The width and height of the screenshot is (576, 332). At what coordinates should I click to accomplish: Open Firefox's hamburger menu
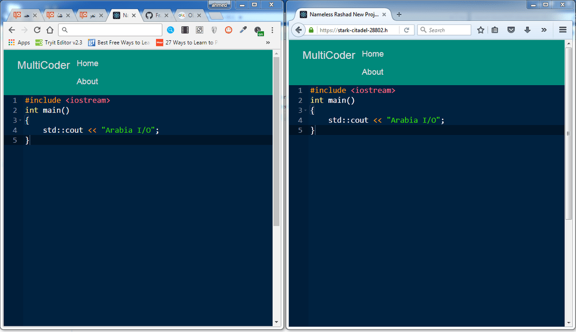(563, 30)
